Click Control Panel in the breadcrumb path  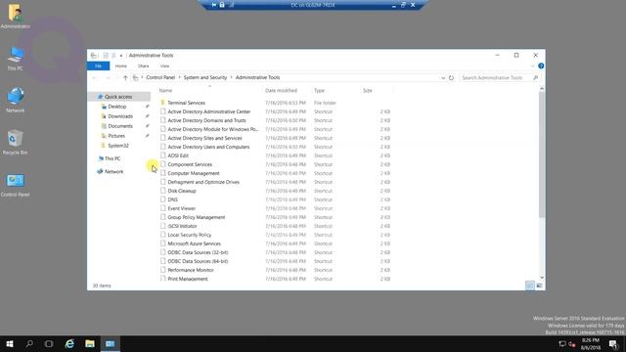[x=160, y=77]
